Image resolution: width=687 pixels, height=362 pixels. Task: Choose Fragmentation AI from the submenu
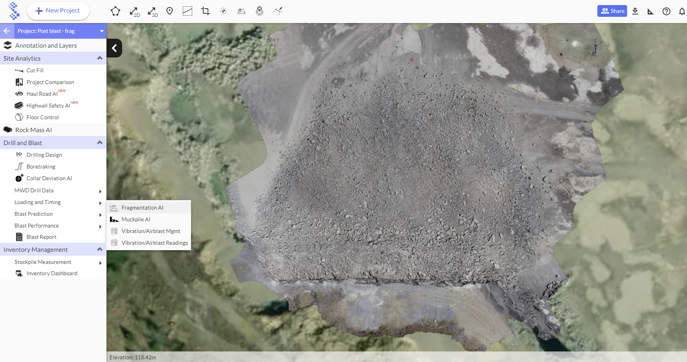tap(142, 208)
